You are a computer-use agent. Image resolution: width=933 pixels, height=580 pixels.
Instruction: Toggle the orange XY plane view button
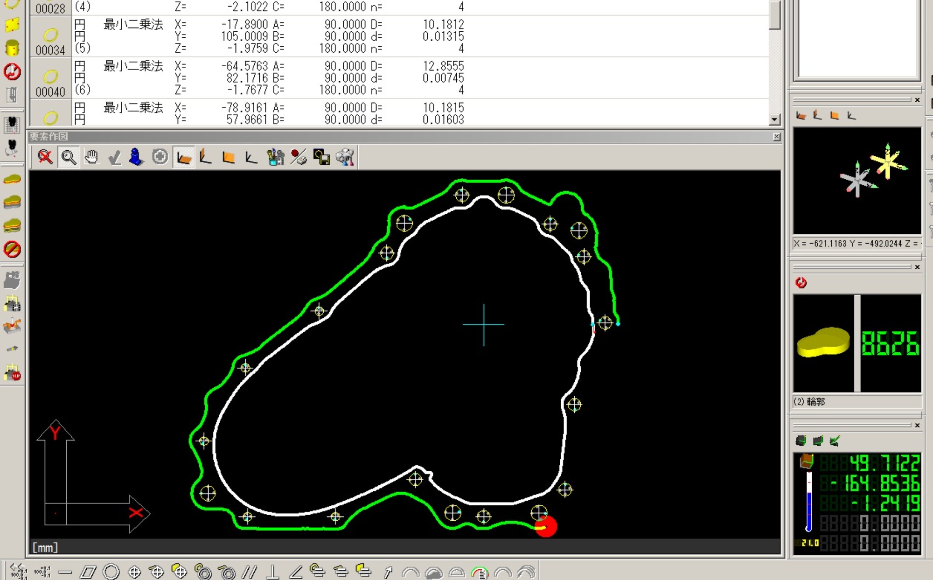click(x=183, y=157)
